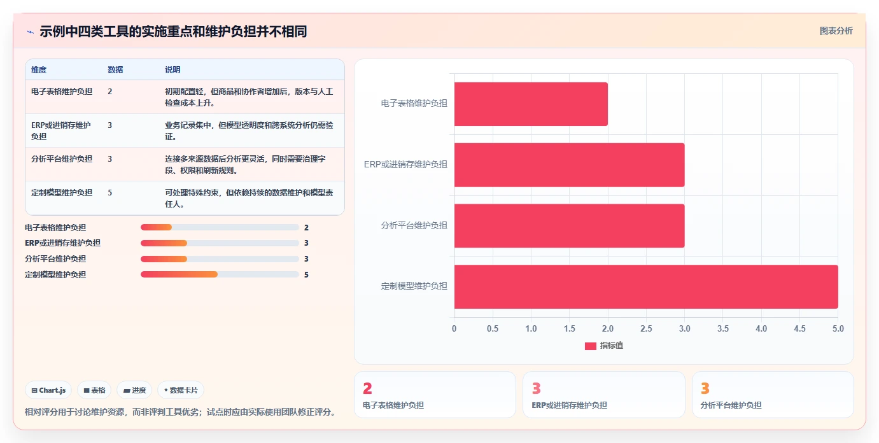Click the 维度 column header
879x443 pixels.
click(x=39, y=70)
